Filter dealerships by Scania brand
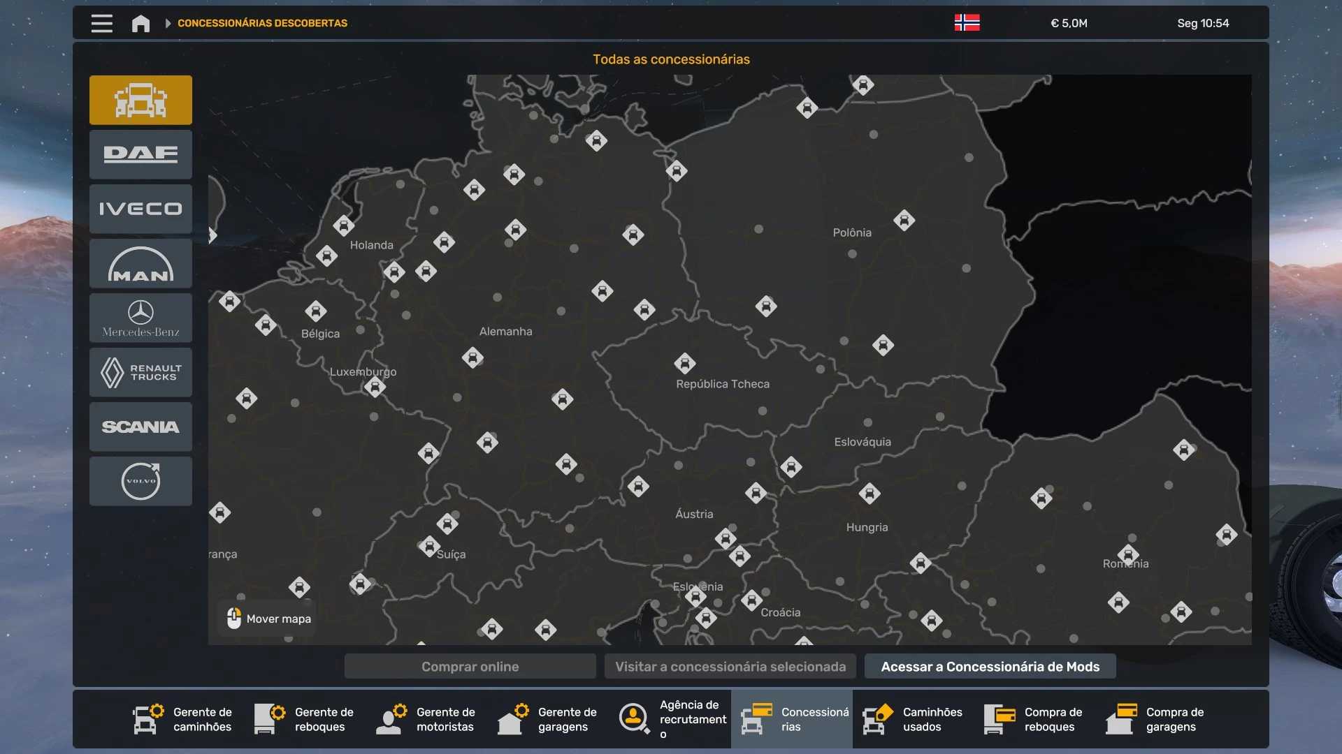Viewport: 1342px width, 754px height. pos(140,427)
